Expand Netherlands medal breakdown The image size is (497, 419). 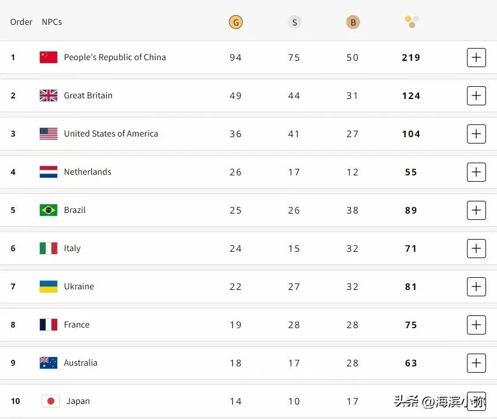point(476,172)
